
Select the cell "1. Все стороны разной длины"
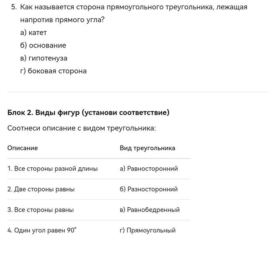click(53, 168)
